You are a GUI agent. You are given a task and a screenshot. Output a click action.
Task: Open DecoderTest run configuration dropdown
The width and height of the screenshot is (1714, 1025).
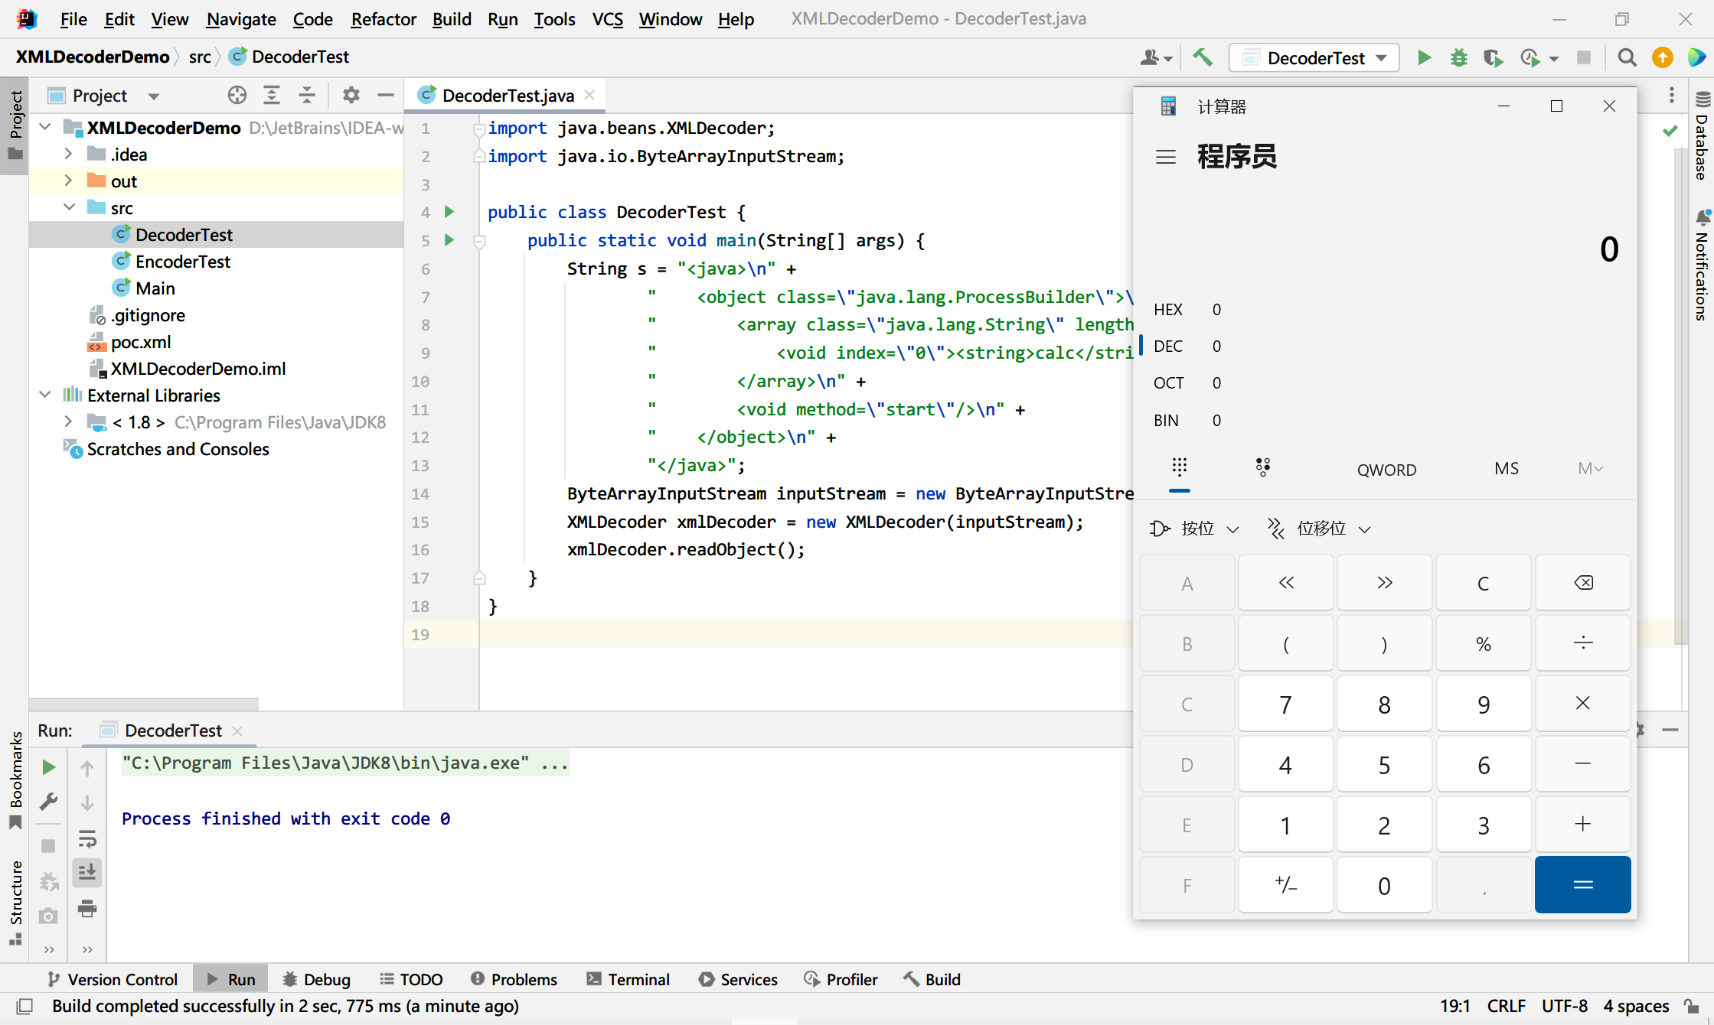[x=1314, y=58]
